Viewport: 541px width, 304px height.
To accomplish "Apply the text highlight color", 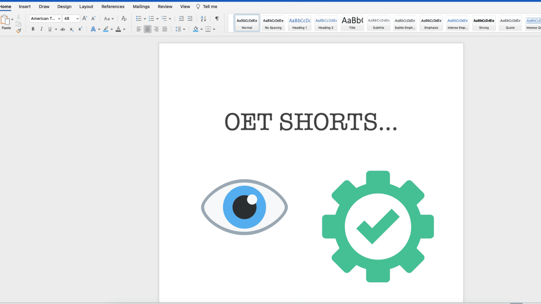I will pos(106,29).
